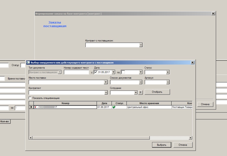Open the 'по' end date dropdown
Viewport: 227px width, 156px height.
(140, 72)
